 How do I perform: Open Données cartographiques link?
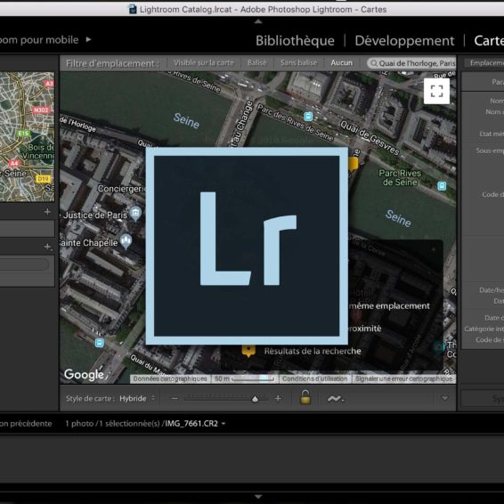point(170,379)
